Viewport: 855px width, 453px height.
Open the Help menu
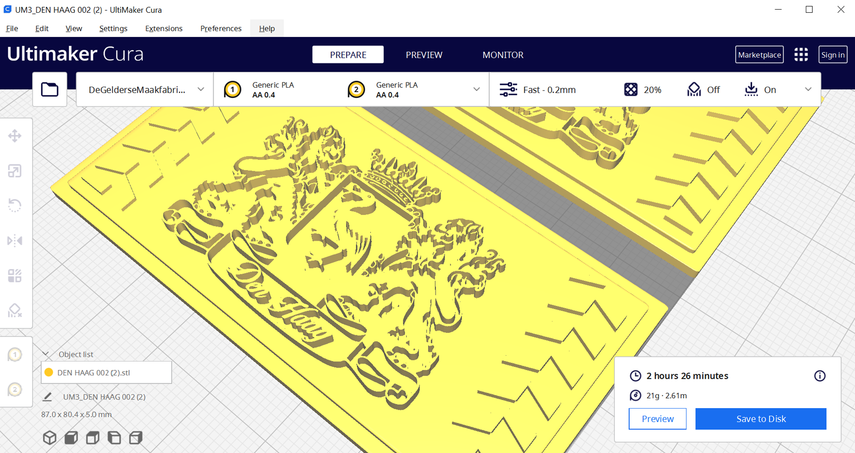(267, 28)
